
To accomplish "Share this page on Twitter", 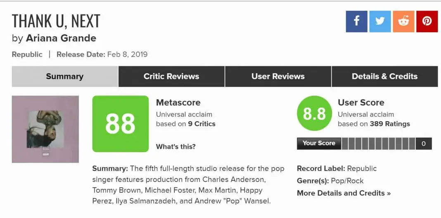I will pyautogui.click(x=380, y=21).
